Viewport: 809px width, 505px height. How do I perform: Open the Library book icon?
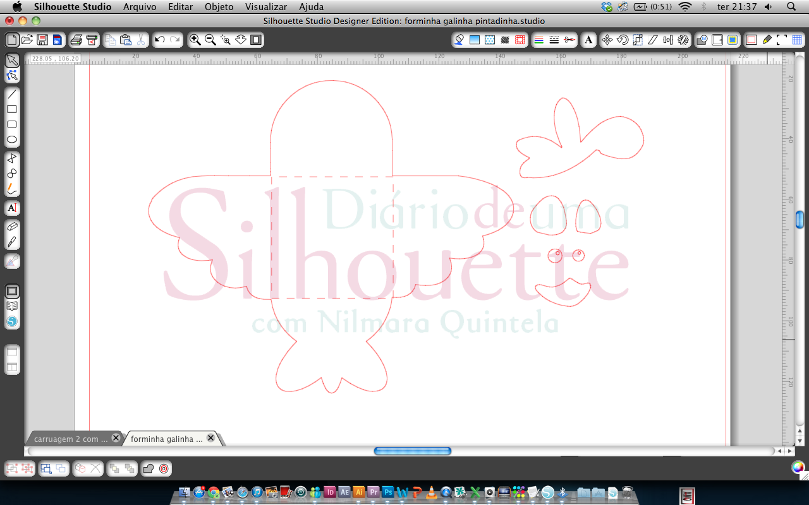12,306
